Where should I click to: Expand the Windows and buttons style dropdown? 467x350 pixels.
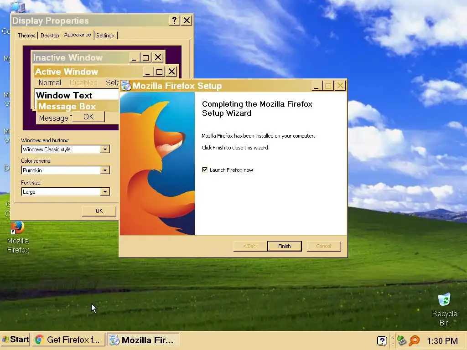(x=105, y=149)
